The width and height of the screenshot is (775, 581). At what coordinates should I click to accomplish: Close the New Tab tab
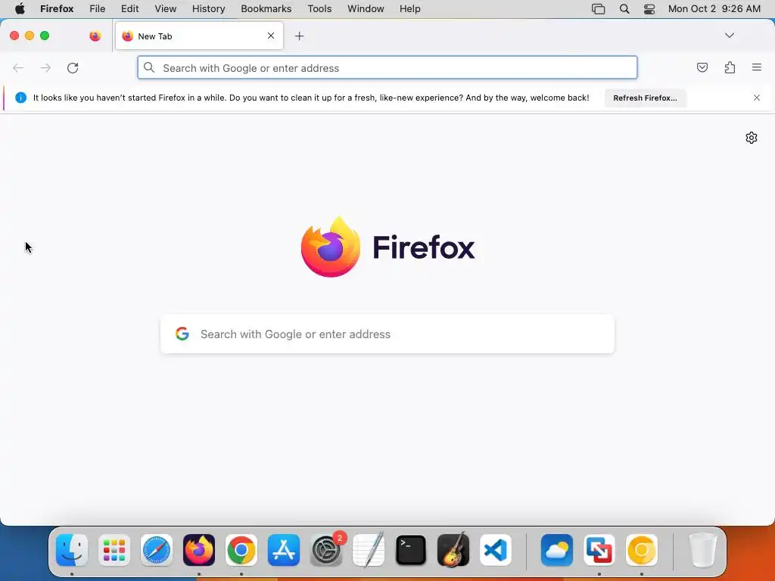pyautogui.click(x=271, y=36)
